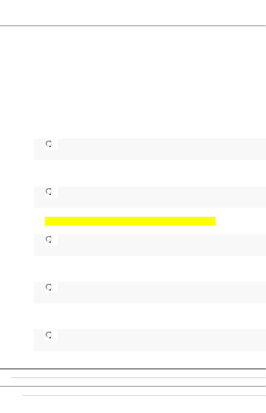Click the first gray answer row
The height and width of the screenshot is (413, 266).
pyautogui.click(x=156, y=149)
